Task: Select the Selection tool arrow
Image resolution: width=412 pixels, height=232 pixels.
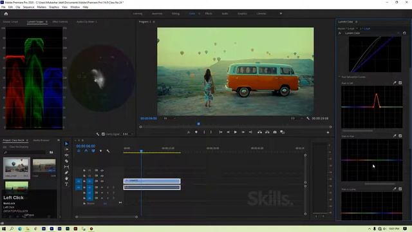Action: pyautogui.click(x=66, y=144)
